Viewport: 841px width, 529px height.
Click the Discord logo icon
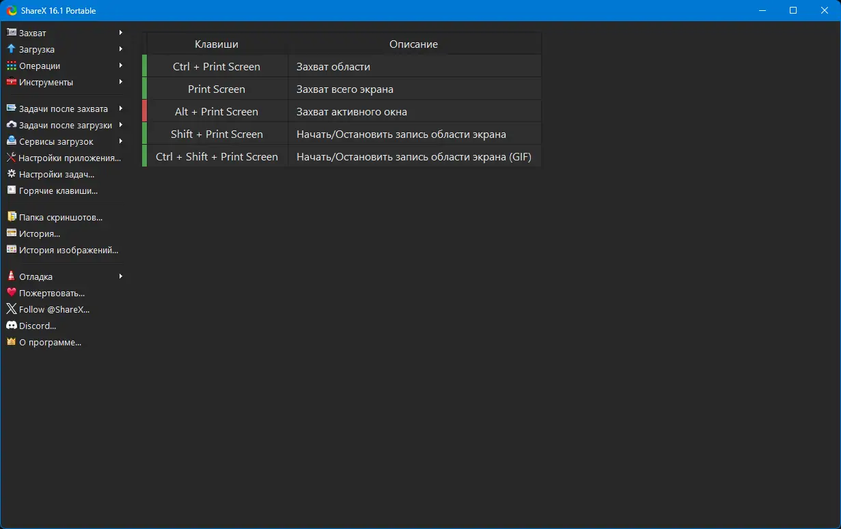(x=11, y=326)
